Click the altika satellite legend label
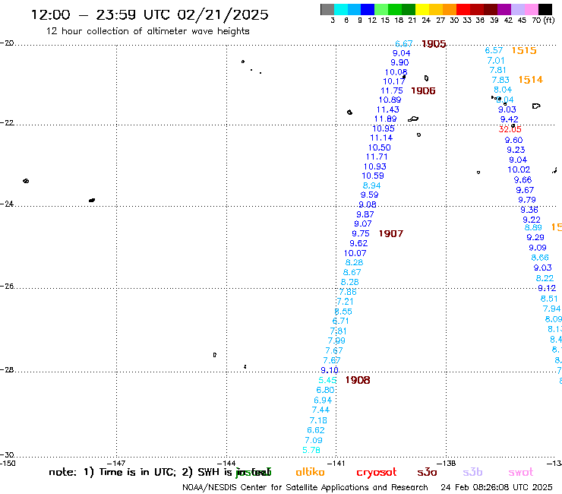562x494 pixels. pos(310,472)
